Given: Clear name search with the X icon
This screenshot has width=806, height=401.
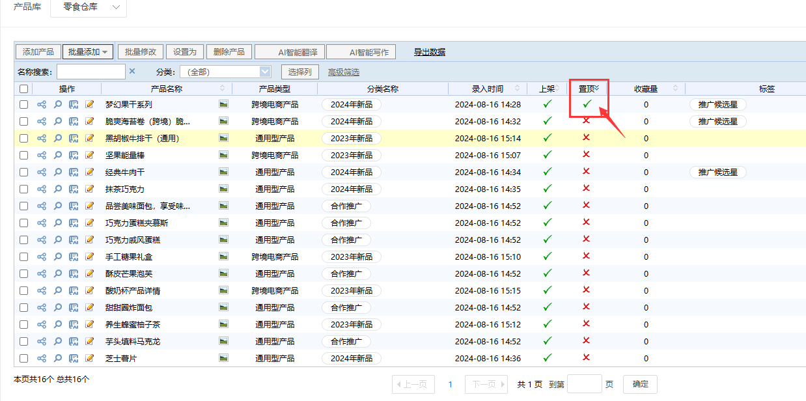Looking at the screenshot, I should coord(132,72).
